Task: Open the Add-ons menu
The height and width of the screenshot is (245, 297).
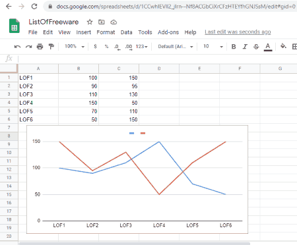Action: click(168, 32)
